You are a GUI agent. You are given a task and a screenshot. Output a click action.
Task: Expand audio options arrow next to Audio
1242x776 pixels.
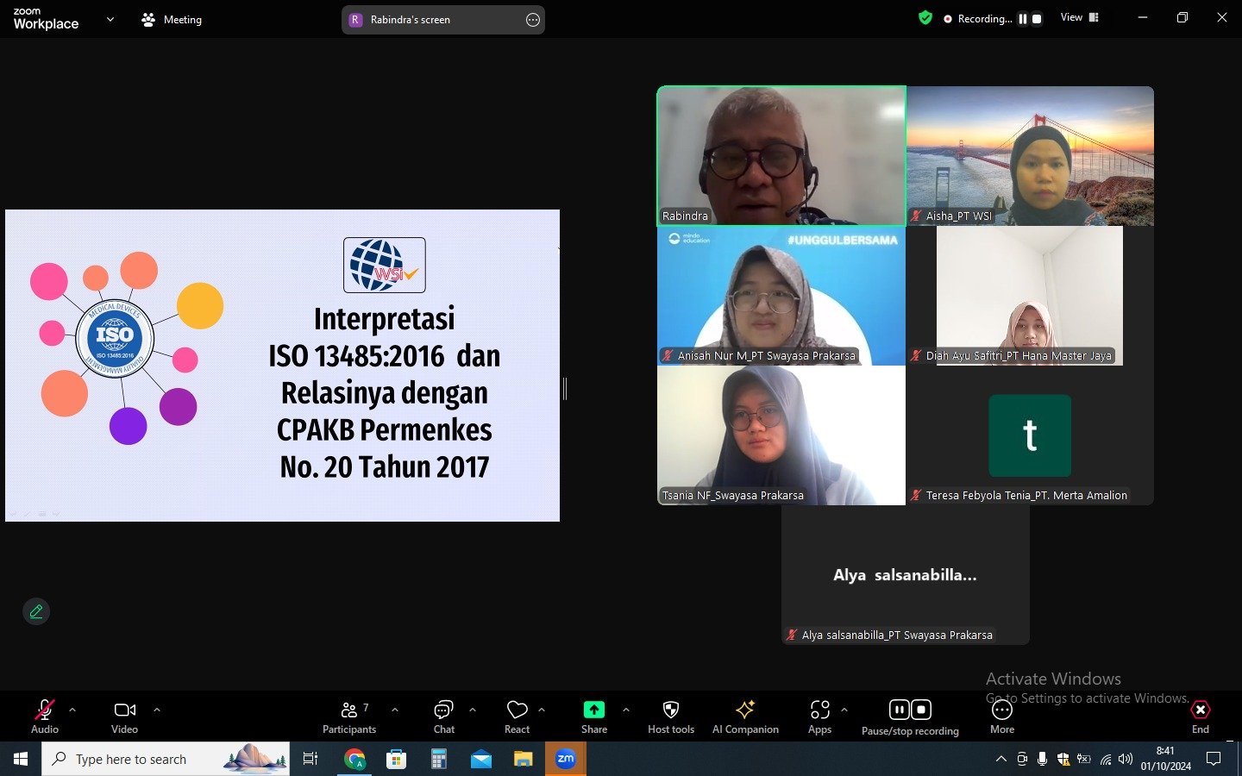(72, 710)
